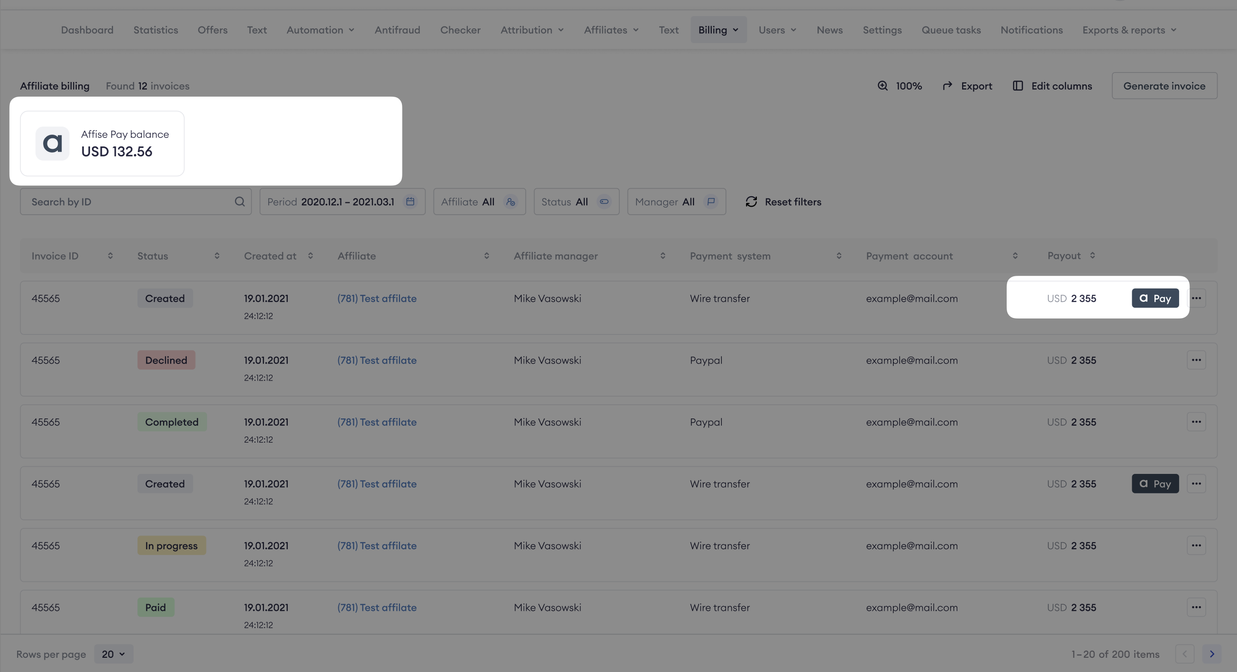Sort table by Payout column
Screen dimensions: 1237x672
pyautogui.click(x=1092, y=255)
